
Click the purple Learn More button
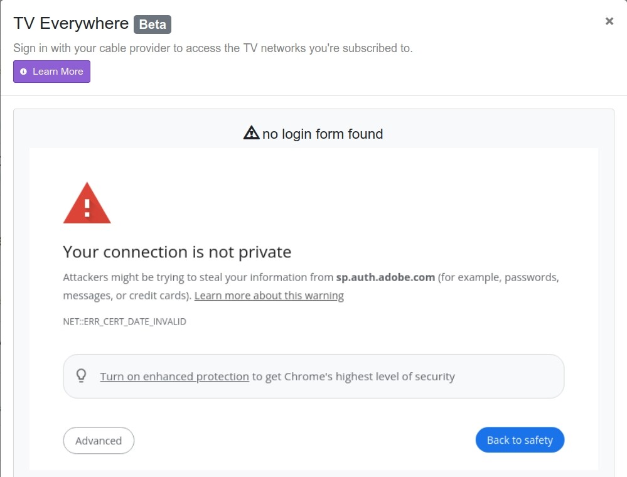click(52, 72)
